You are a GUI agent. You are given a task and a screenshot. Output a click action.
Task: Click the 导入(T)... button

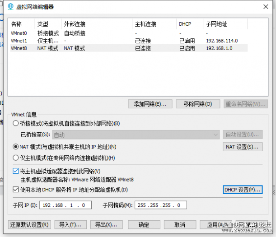pyautogui.click(x=70, y=225)
